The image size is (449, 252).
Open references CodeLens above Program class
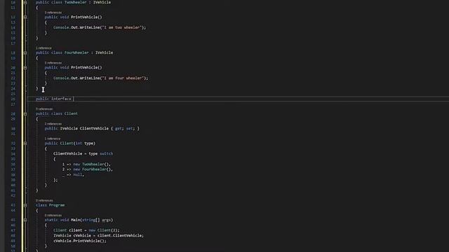pyautogui.click(x=44, y=201)
